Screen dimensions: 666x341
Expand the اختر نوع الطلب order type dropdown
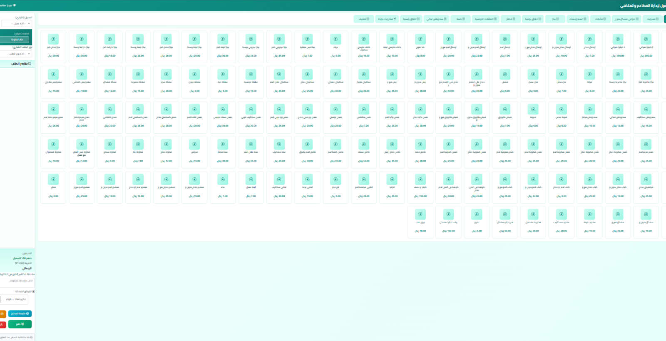click(17, 54)
